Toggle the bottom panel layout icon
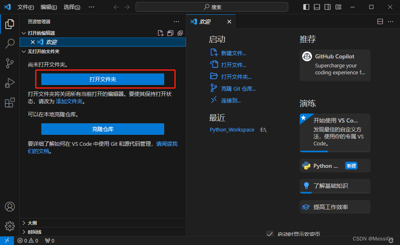400x245 pixels. [317, 7]
